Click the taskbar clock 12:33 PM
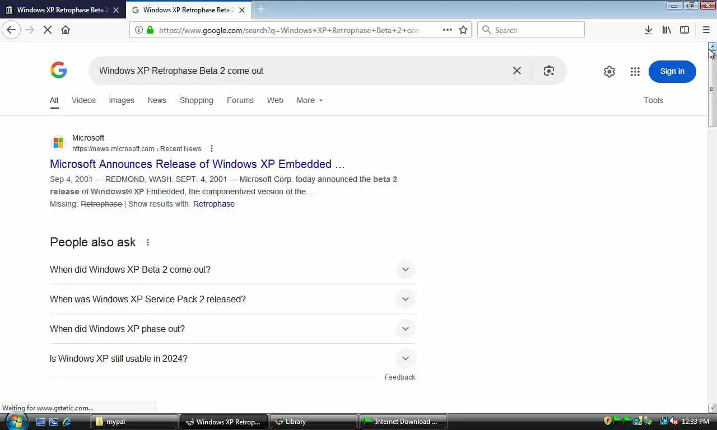 click(x=696, y=421)
